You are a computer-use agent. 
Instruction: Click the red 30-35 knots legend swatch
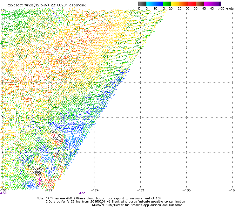click(192, 4)
